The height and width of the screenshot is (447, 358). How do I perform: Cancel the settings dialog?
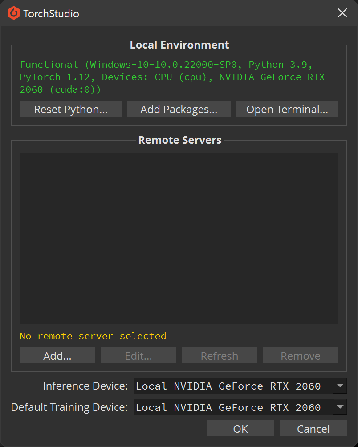tap(313, 428)
